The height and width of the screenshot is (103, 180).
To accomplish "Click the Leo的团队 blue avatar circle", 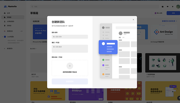I will click(5, 37).
